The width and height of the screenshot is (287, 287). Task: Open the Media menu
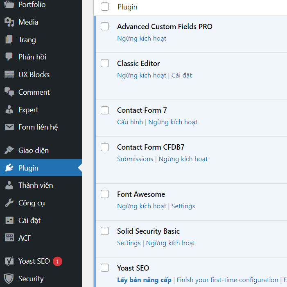coord(41,22)
